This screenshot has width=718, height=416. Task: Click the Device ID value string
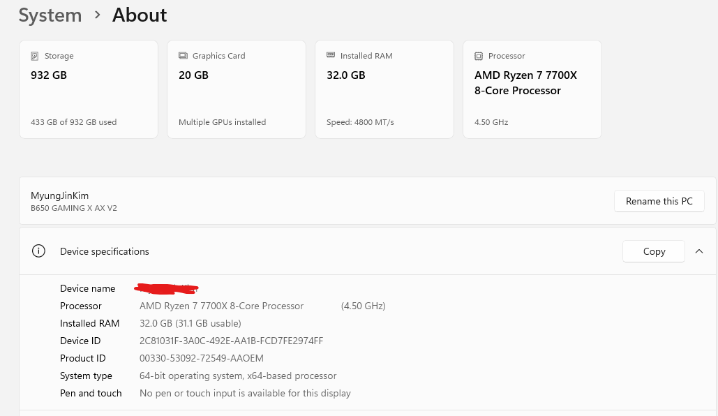[231, 341]
